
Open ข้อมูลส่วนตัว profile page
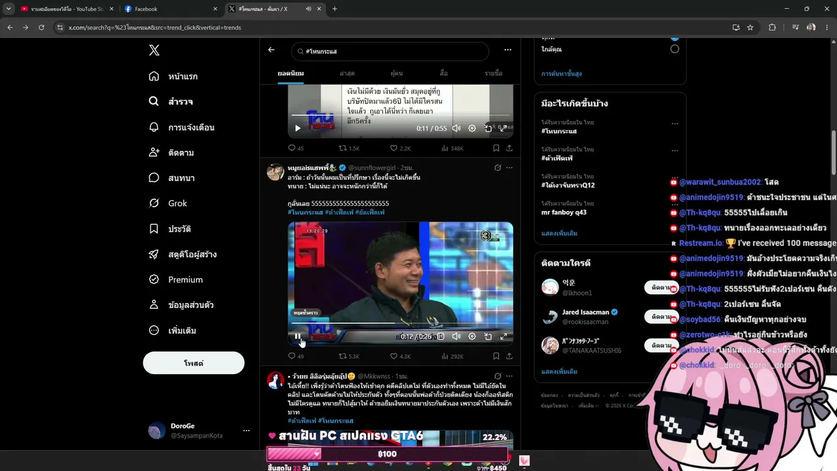[181, 305]
